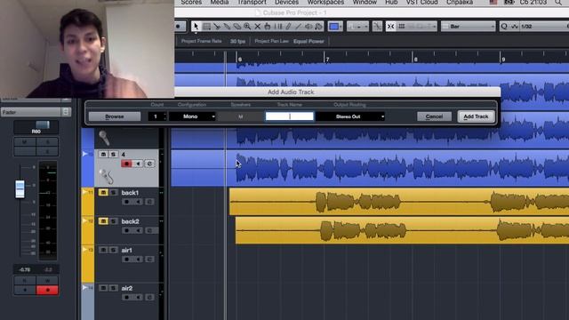This screenshot has width=569, height=320.
Task: Select the Object Selection arrow tool
Action: click(196, 26)
